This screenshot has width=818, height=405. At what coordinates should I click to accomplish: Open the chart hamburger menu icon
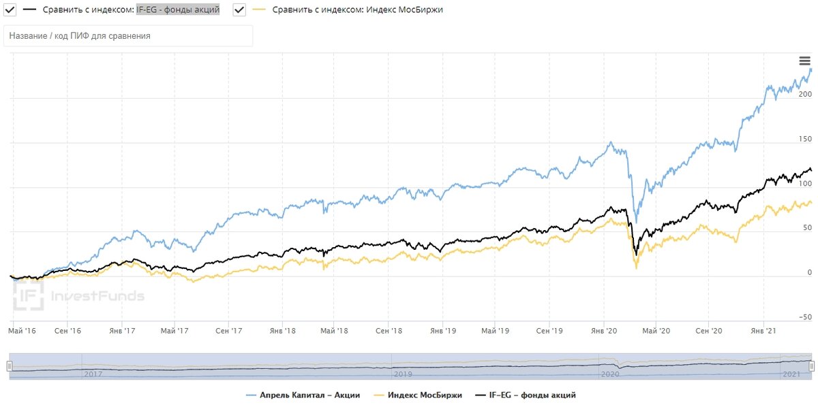click(x=804, y=61)
